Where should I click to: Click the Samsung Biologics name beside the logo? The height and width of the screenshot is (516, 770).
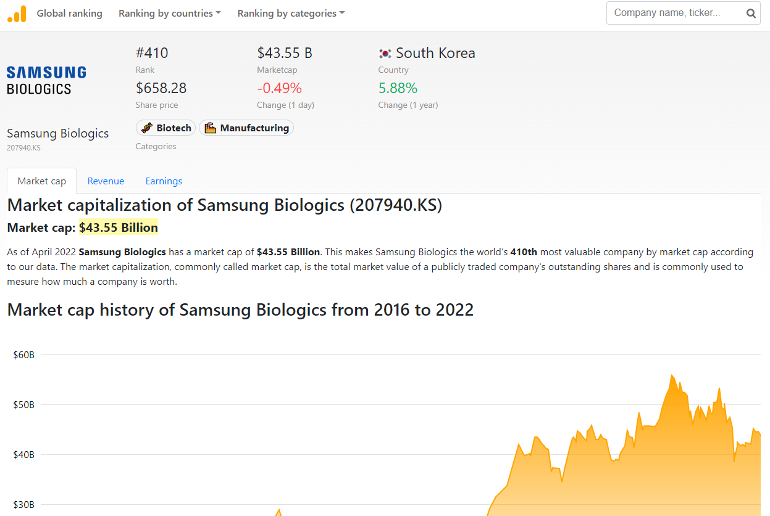[57, 133]
